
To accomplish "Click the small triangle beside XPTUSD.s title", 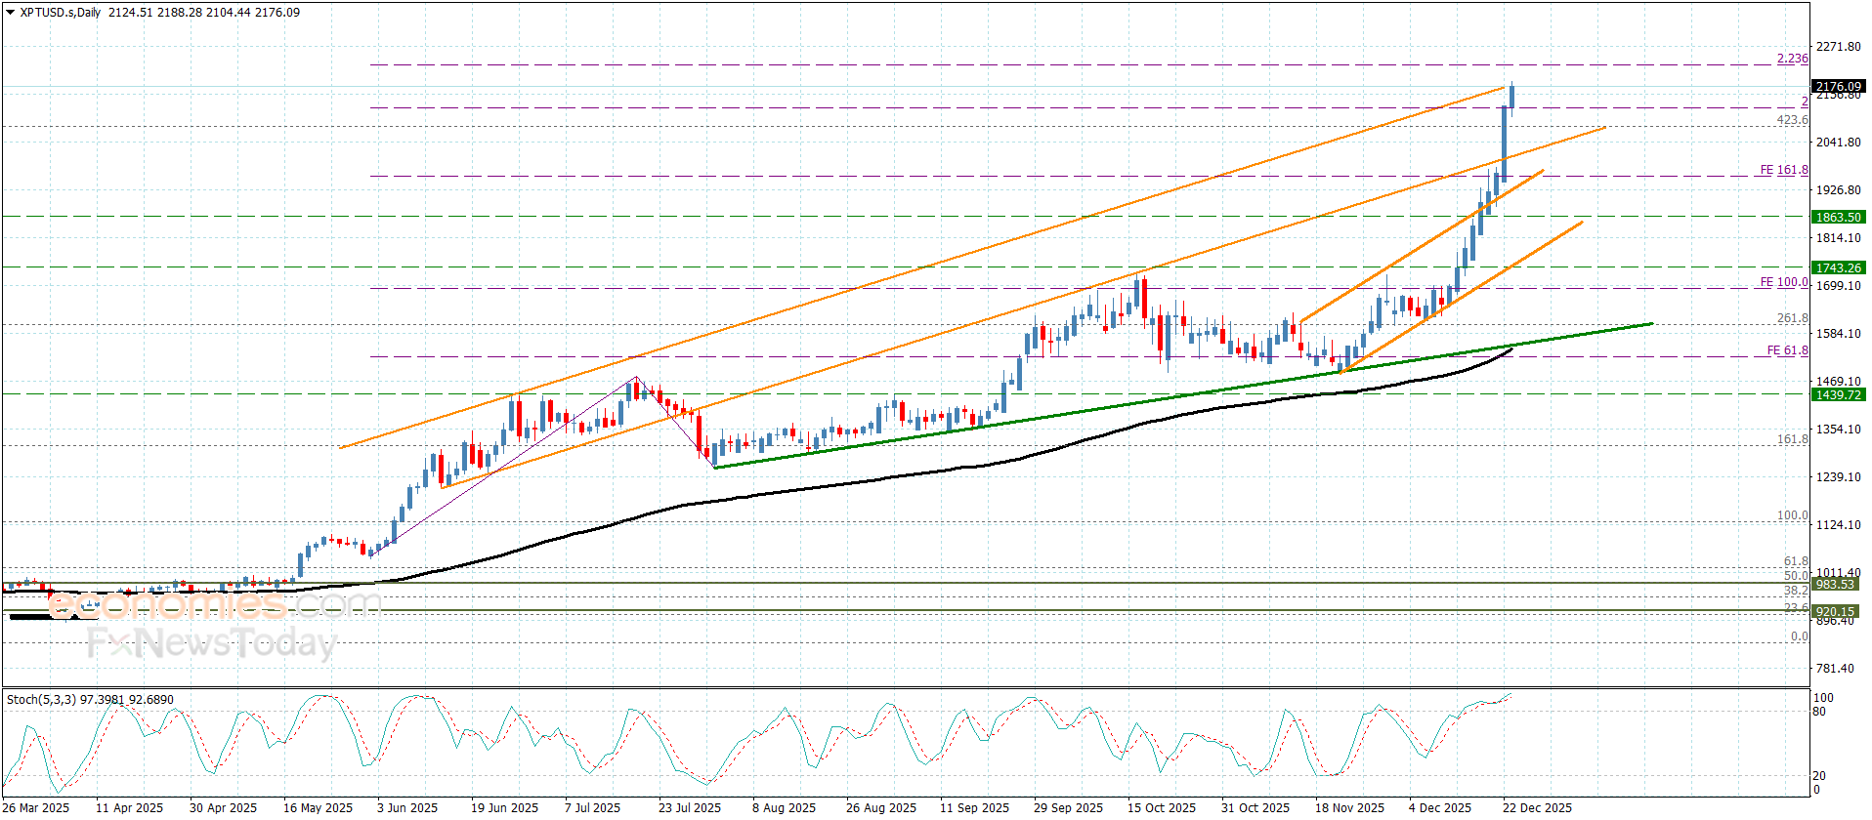I will pyautogui.click(x=11, y=13).
